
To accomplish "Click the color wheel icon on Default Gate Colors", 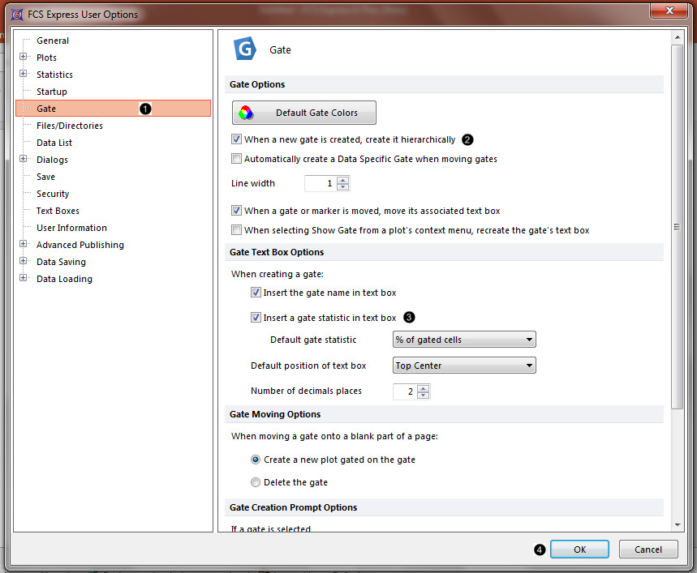I will (x=247, y=113).
